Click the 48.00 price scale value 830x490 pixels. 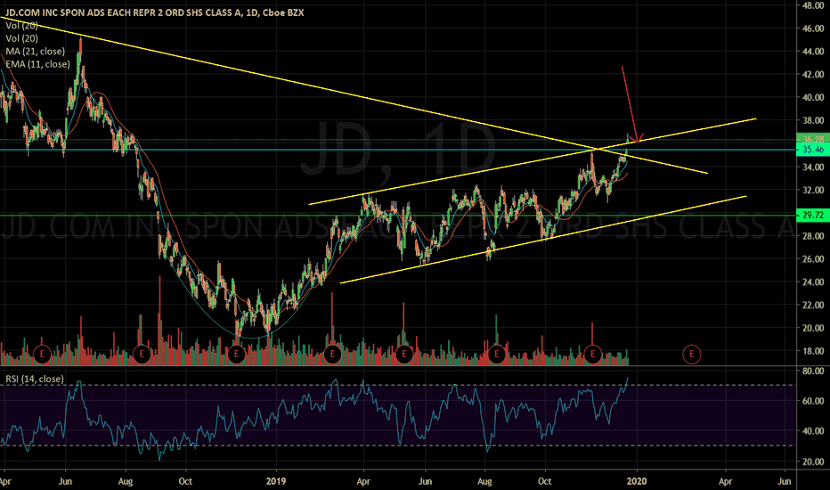pyautogui.click(x=813, y=5)
